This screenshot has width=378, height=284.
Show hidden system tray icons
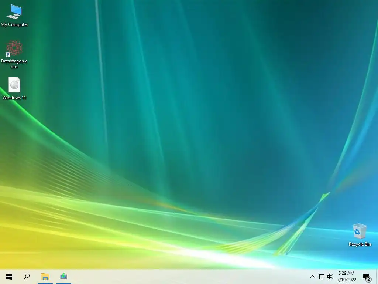(312, 277)
